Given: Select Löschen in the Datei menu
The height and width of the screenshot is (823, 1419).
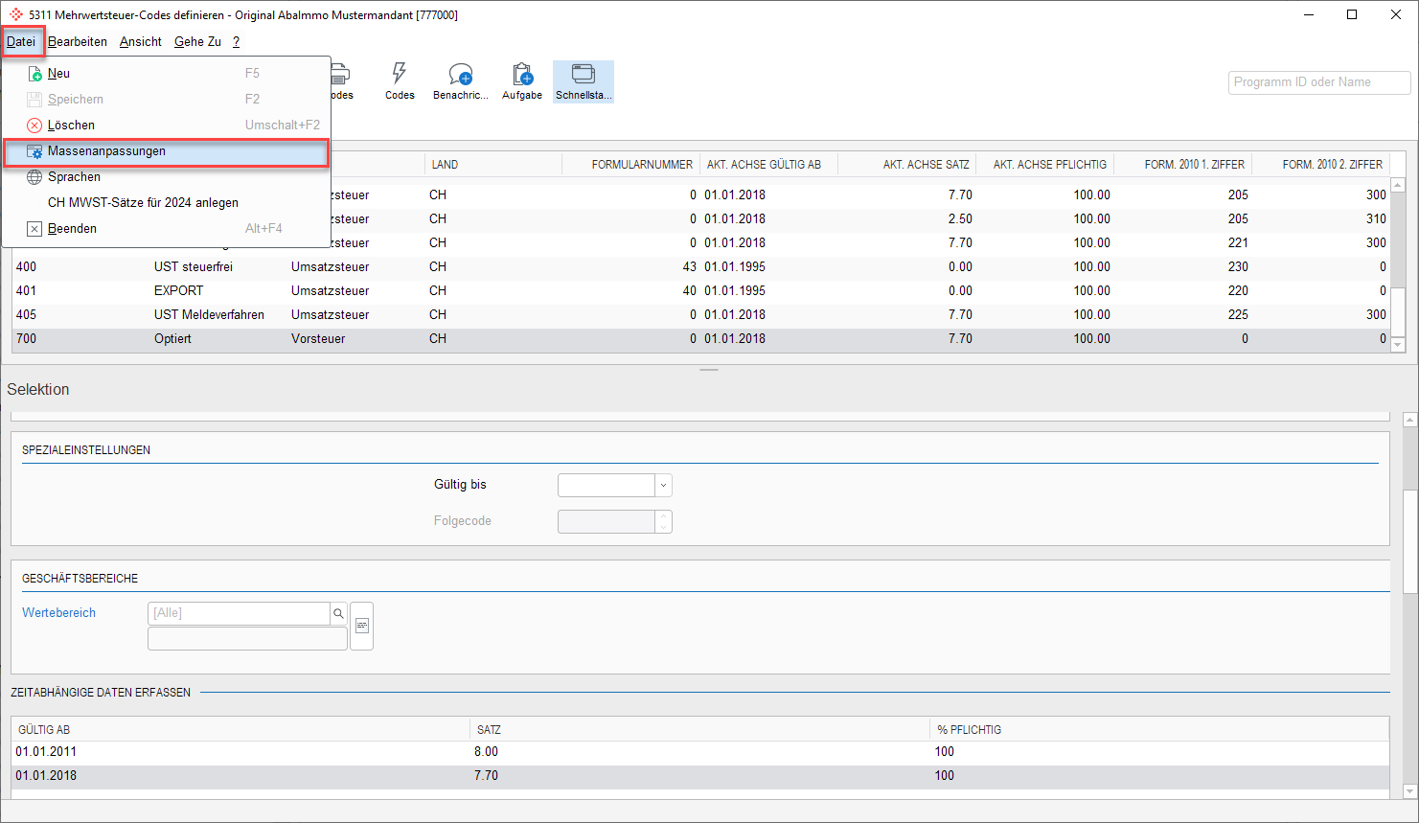Looking at the screenshot, I should point(71,126).
